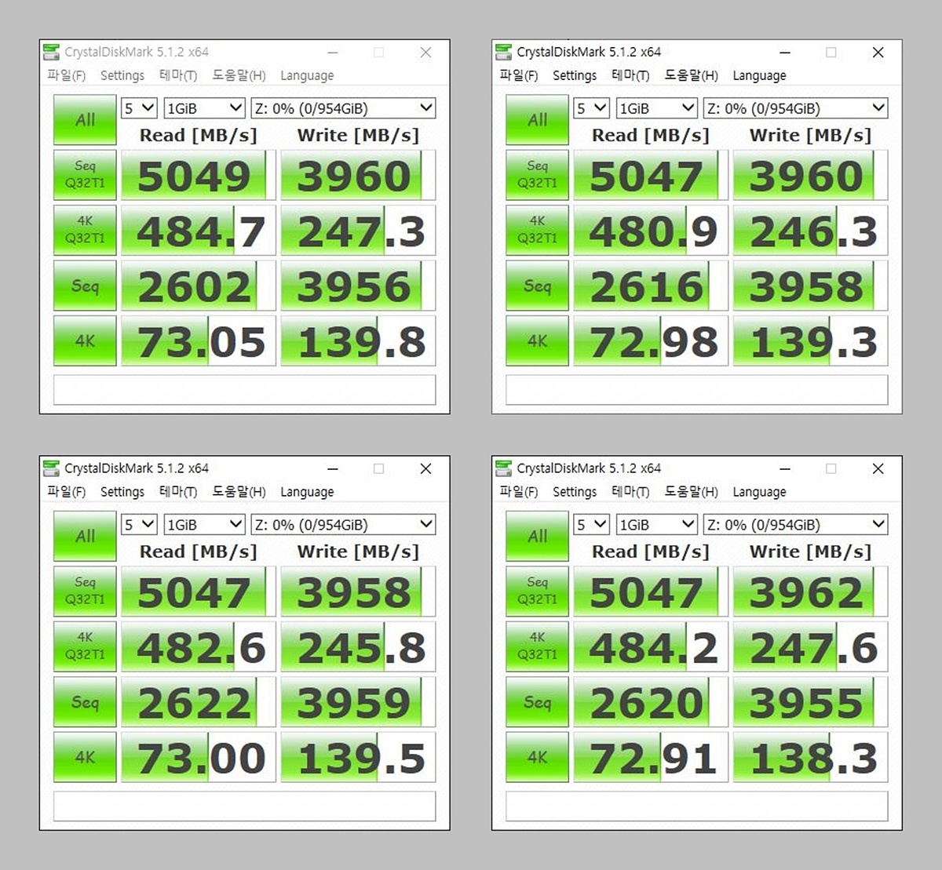Open 파일(F) menu in top-left window
942x870 pixels.
pos(67,75)
